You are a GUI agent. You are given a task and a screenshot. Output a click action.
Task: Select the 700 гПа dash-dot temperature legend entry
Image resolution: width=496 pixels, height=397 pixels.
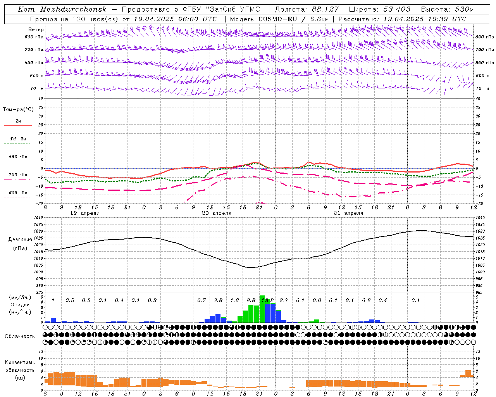[18, 176]
